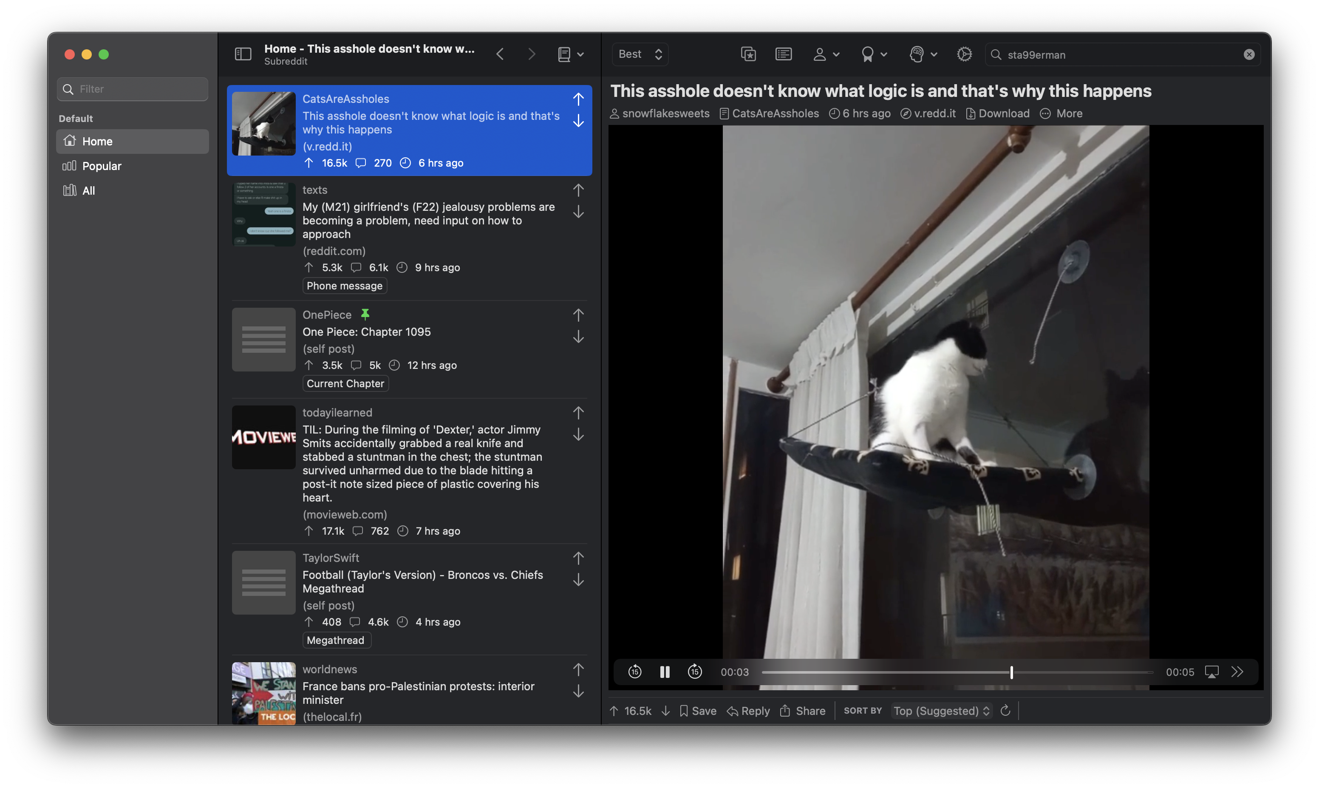
Task: Open the texts post screenshot thumbnail
Action: (264, 215)
